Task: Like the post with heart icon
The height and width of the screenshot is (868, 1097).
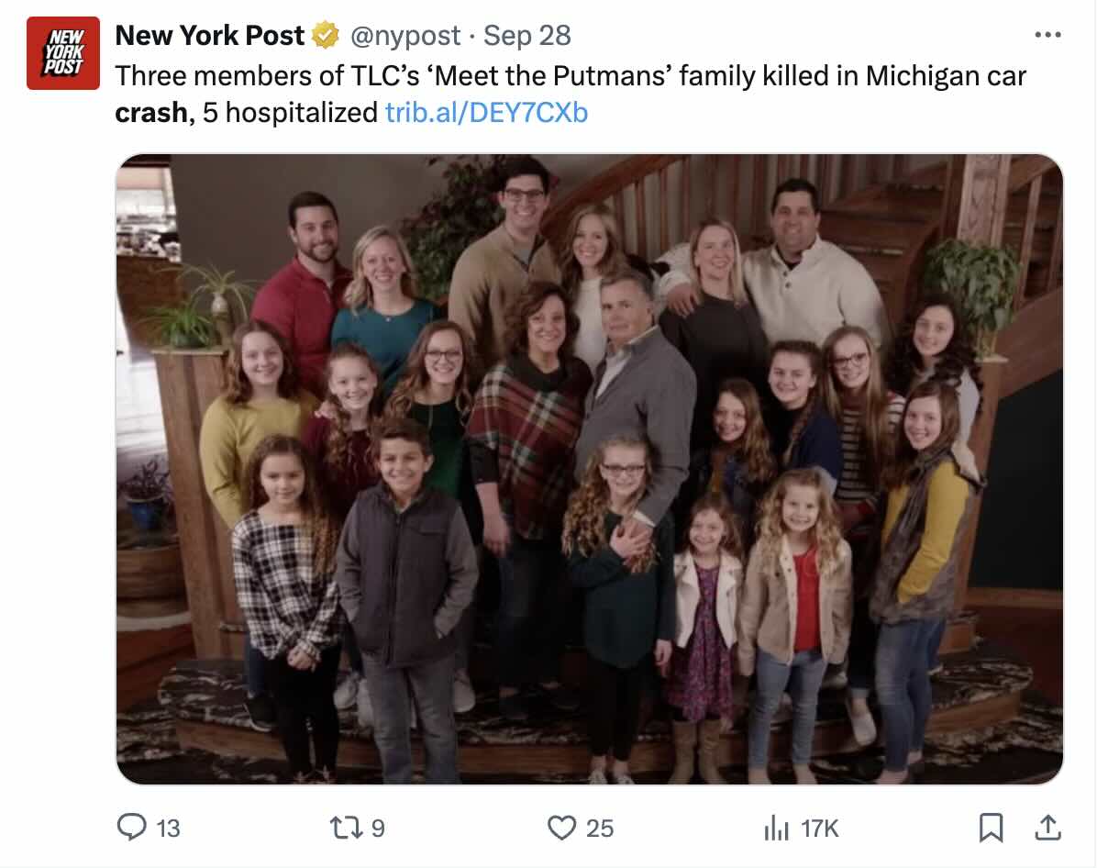Action: click(561, 828)
